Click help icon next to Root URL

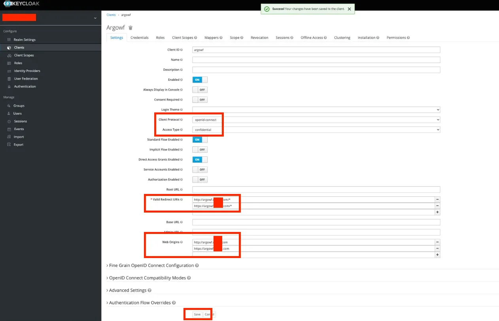click(x=181, y=190)
